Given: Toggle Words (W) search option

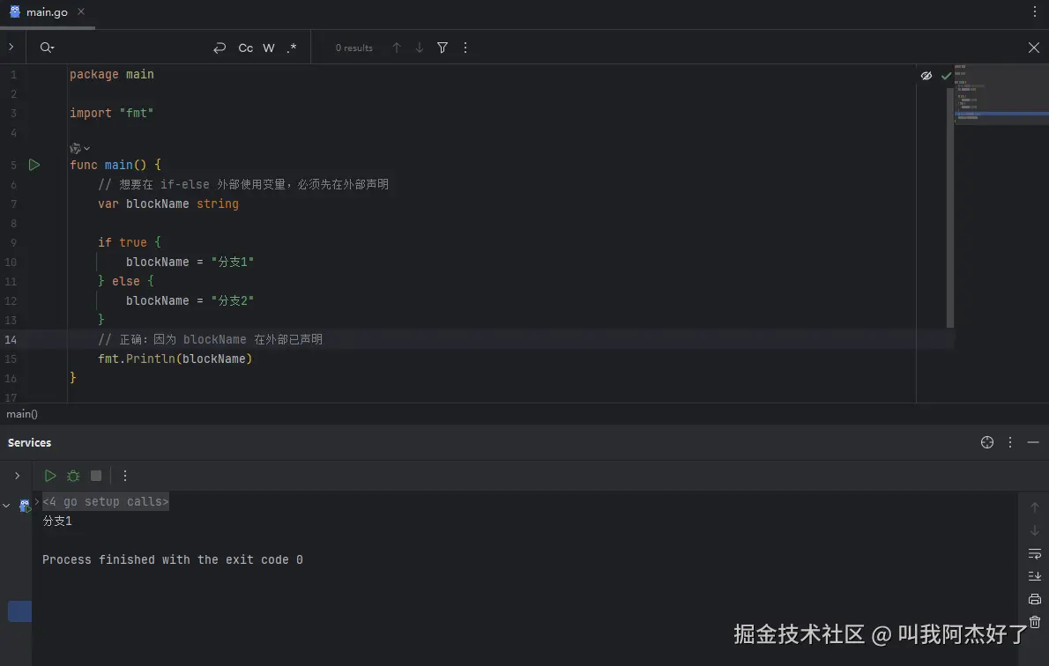Looking at the screenshot, I should 268,48.
